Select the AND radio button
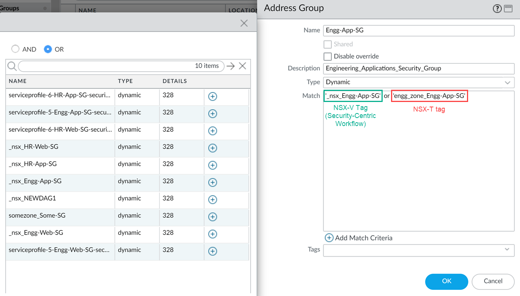520x296 pixels. (15, 49)
